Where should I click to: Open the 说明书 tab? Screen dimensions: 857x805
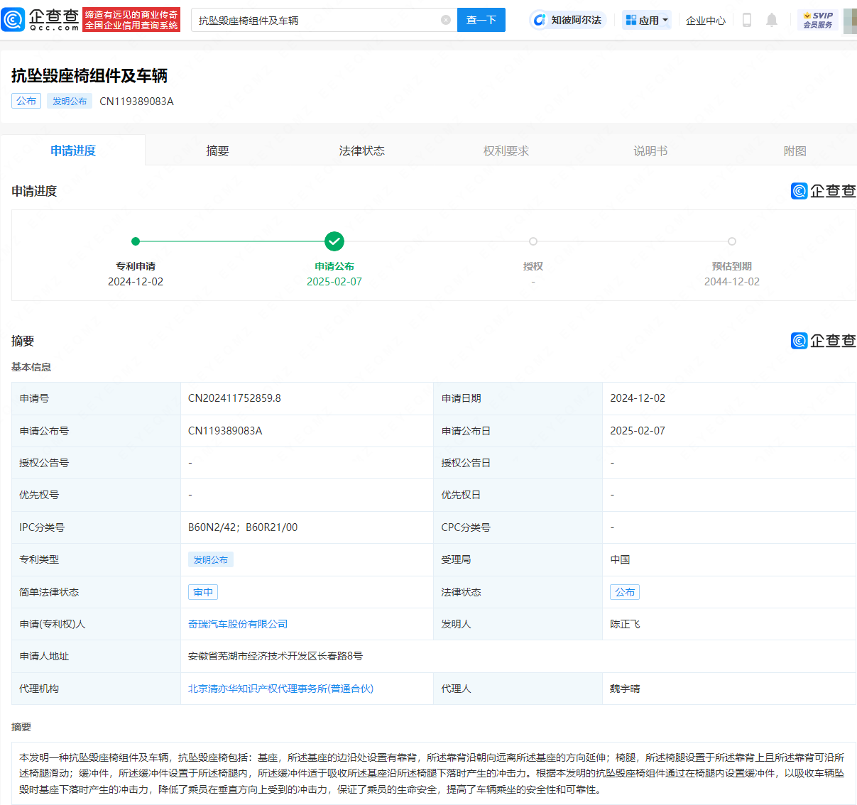650,150
